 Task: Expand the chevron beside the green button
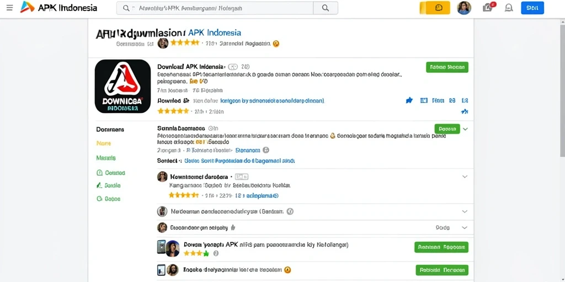click(x=465, y=129)
